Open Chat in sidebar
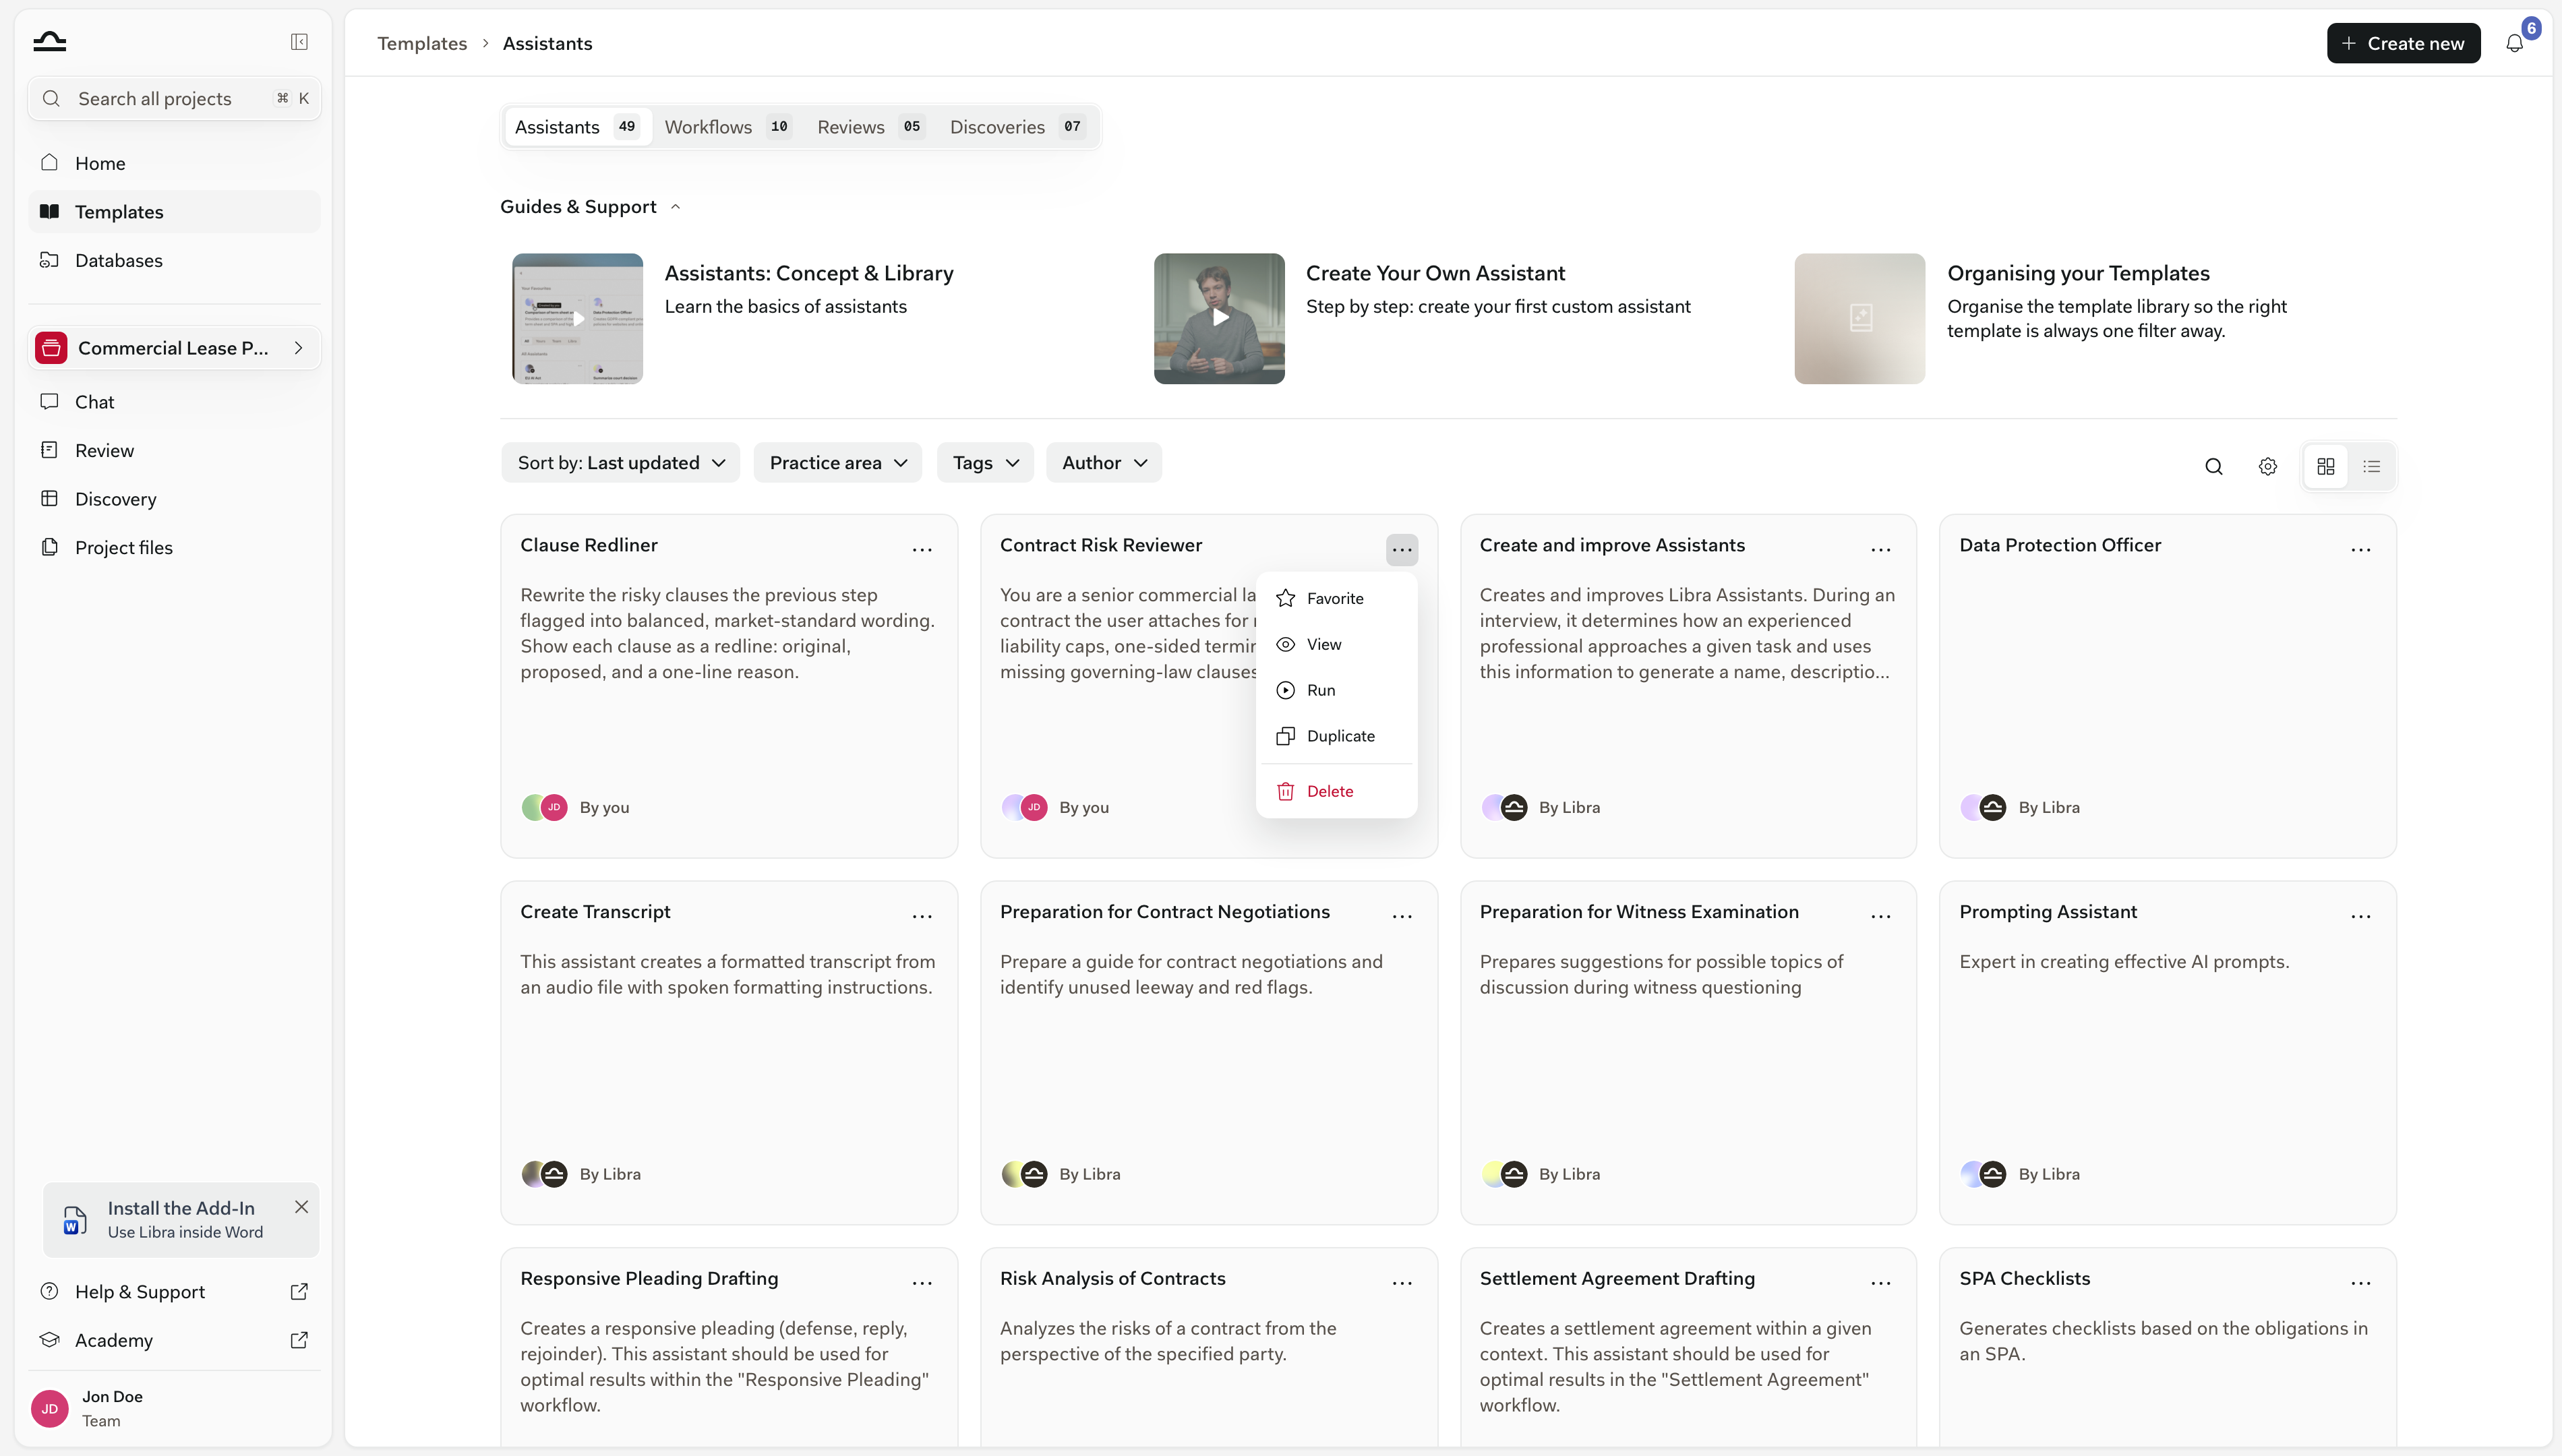The height and width of the screenshot is (1456, 2562). [174, 401]
